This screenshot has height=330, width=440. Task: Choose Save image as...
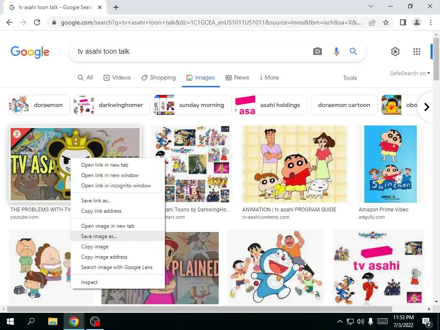tap(118, 236)
